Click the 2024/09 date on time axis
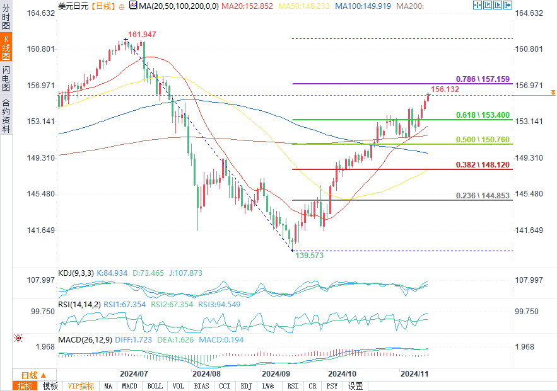This screenshot has height=391, width=557. click(x=276, y=374)
